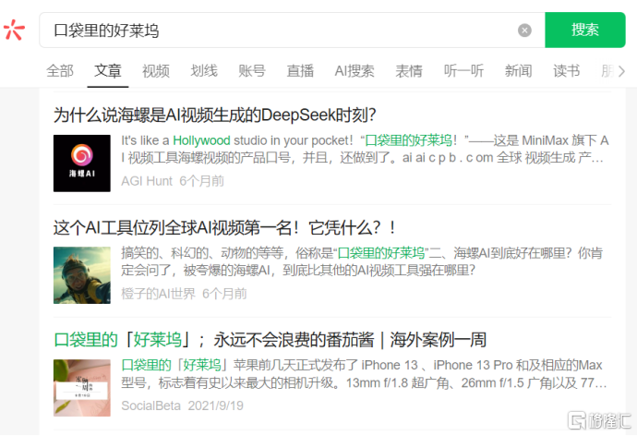Switch to the 划线 tab

pyautogui.click(x=204, y=71)
